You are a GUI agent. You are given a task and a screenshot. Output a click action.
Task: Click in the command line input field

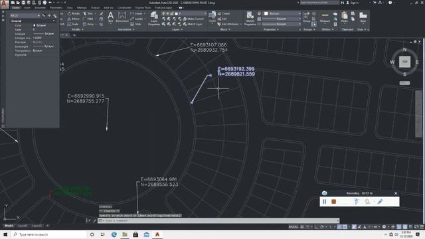218,220
